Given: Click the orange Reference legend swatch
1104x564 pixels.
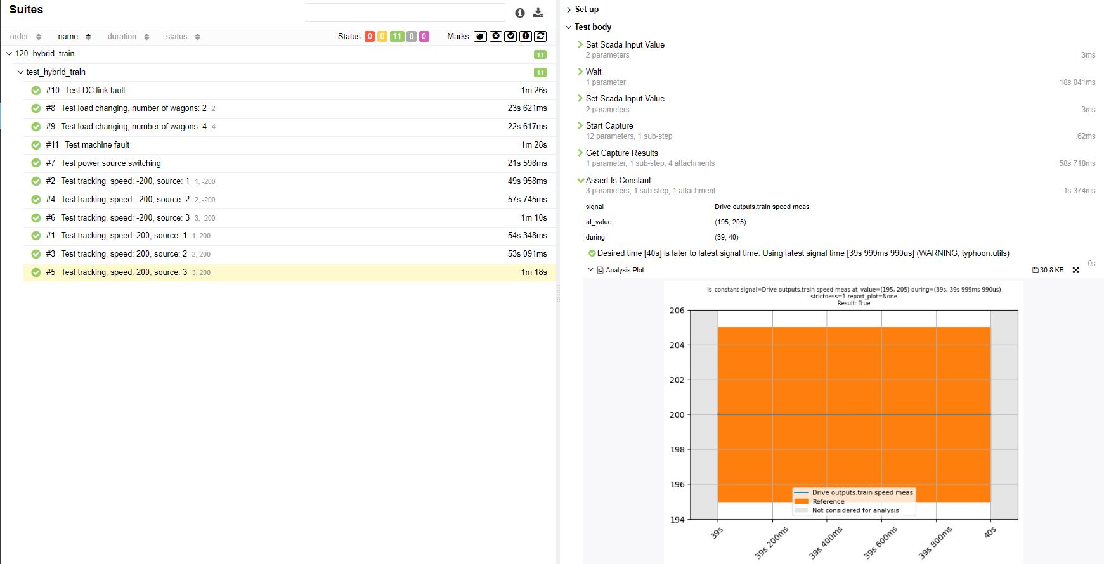Looking at the screenshot, I should click(x=802, y=501).
